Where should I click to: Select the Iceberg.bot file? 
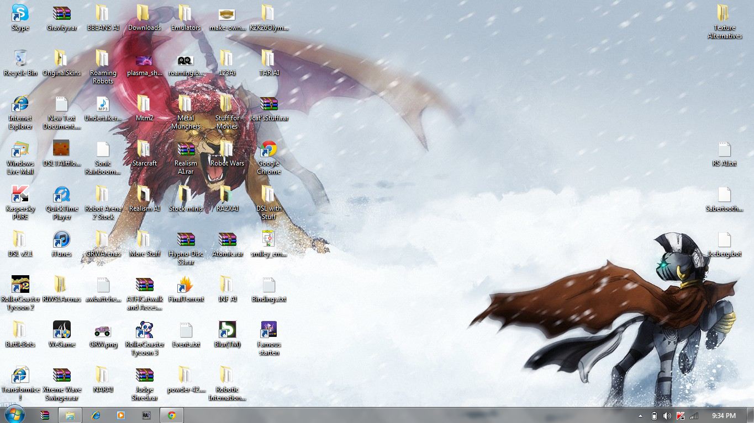tap(724, 244)
